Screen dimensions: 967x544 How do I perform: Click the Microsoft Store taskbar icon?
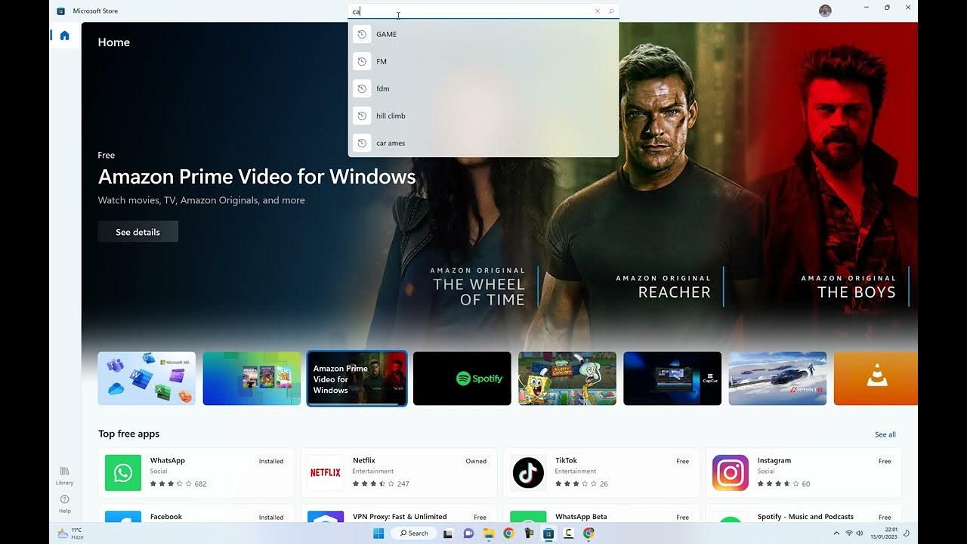[x=548, y=533]
